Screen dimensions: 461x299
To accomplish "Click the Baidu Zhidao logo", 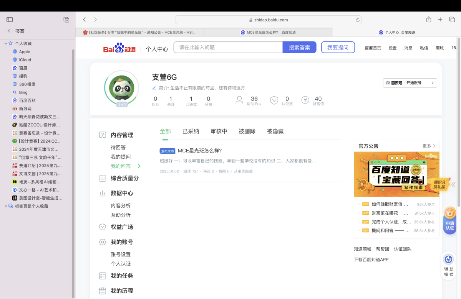I will pyautogui.click(x=119, y=48).
